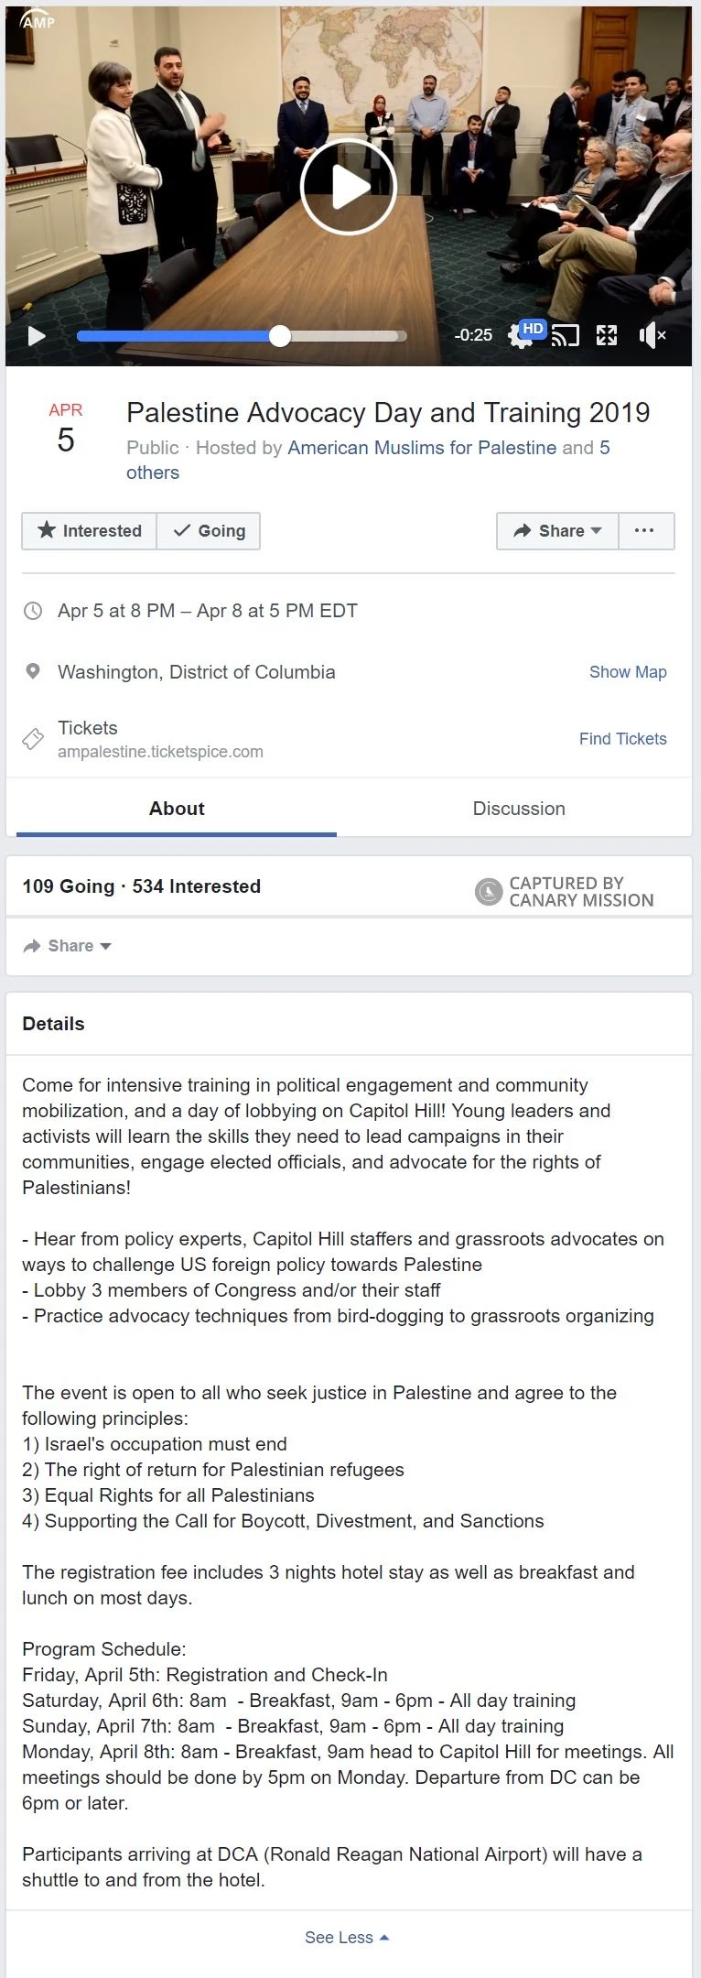701x1978 pixels.
Task: Click American Muslims for Palestine host link
Action: (422, 448)
